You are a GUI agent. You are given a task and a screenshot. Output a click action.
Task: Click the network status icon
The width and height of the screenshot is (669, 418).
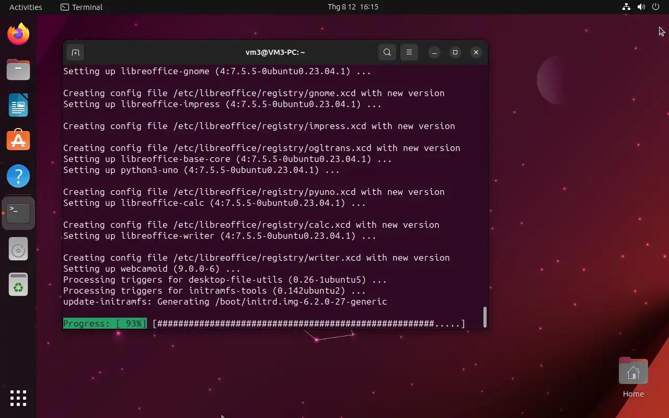[x=626, y=7]
